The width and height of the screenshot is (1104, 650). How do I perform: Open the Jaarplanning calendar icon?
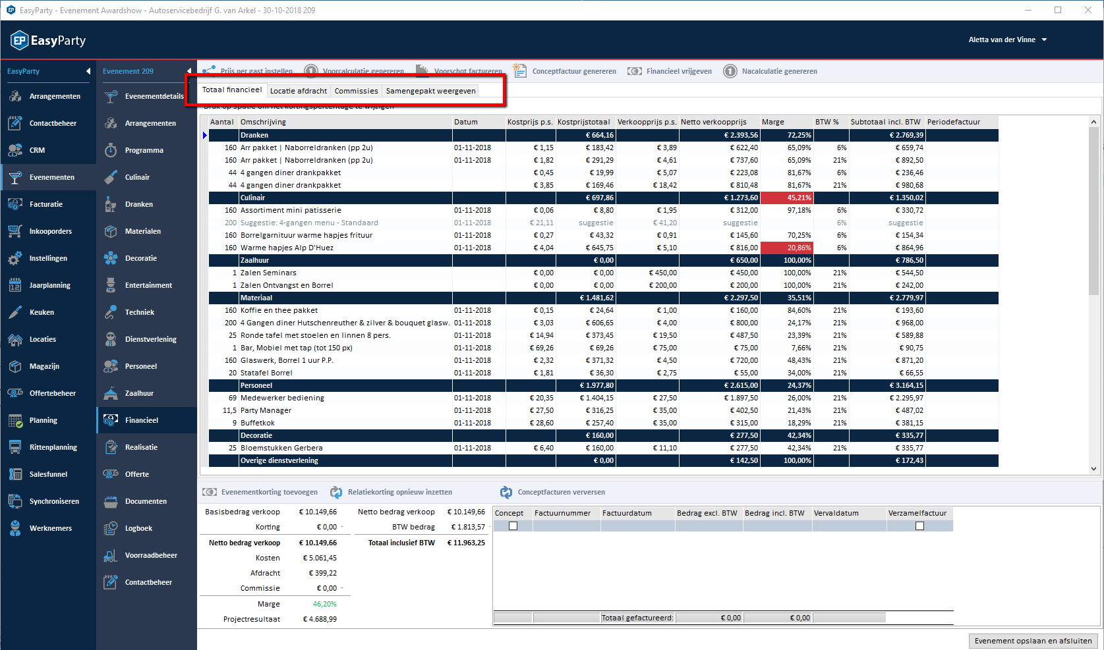tap(15, 285)
